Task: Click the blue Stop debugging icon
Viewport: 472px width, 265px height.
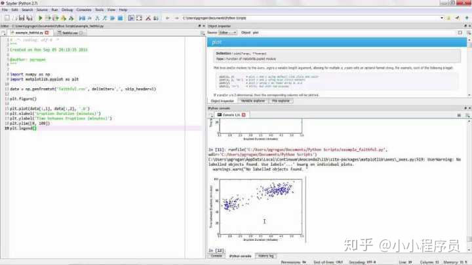Action: (x=120, y=18)
